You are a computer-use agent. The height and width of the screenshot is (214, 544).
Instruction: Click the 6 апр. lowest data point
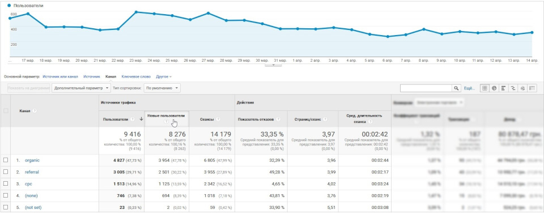(388, 36)
